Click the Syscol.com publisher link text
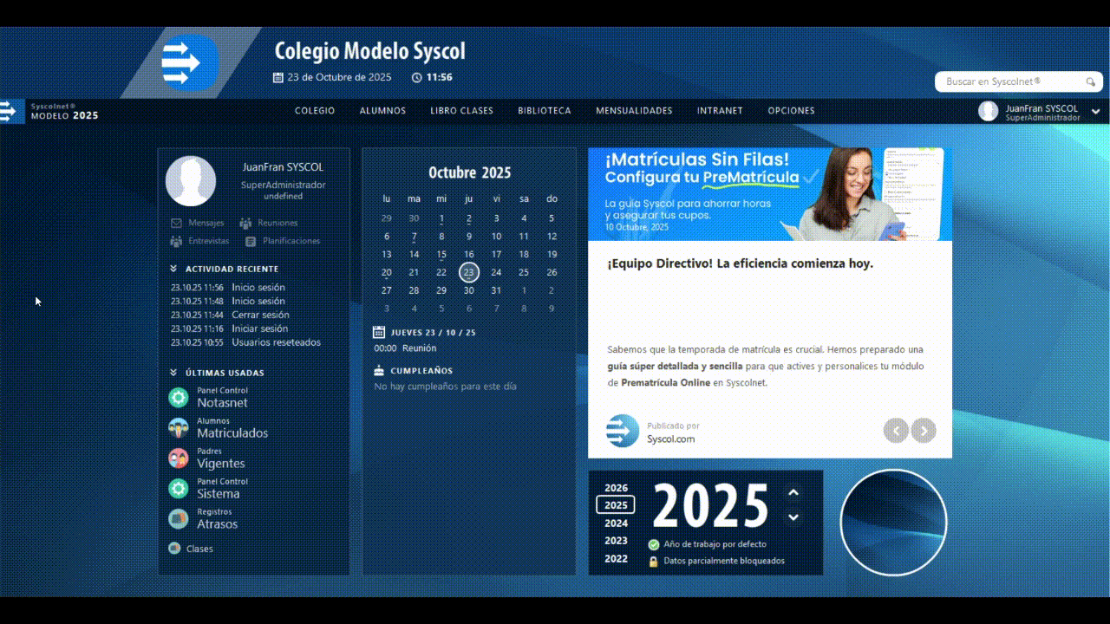Image resolution: width=1110 pixels, height=624 pixels. click(x=670, y=439)
